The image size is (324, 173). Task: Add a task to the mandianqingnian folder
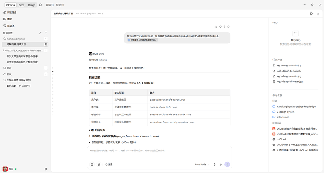click(x=46, y=39)
